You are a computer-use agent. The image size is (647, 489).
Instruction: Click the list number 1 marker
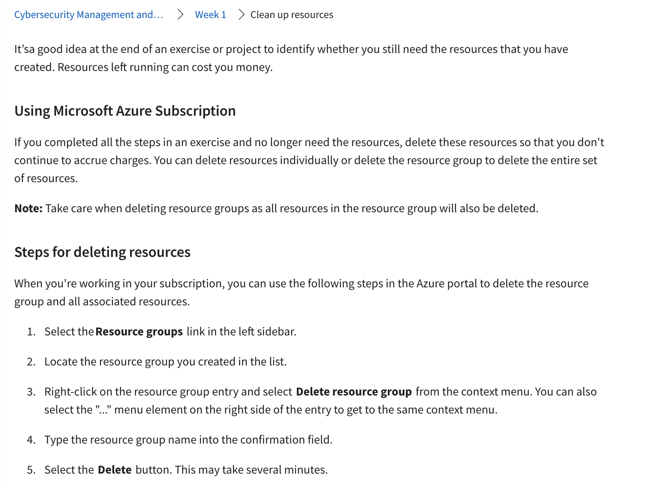click(31, 332)
